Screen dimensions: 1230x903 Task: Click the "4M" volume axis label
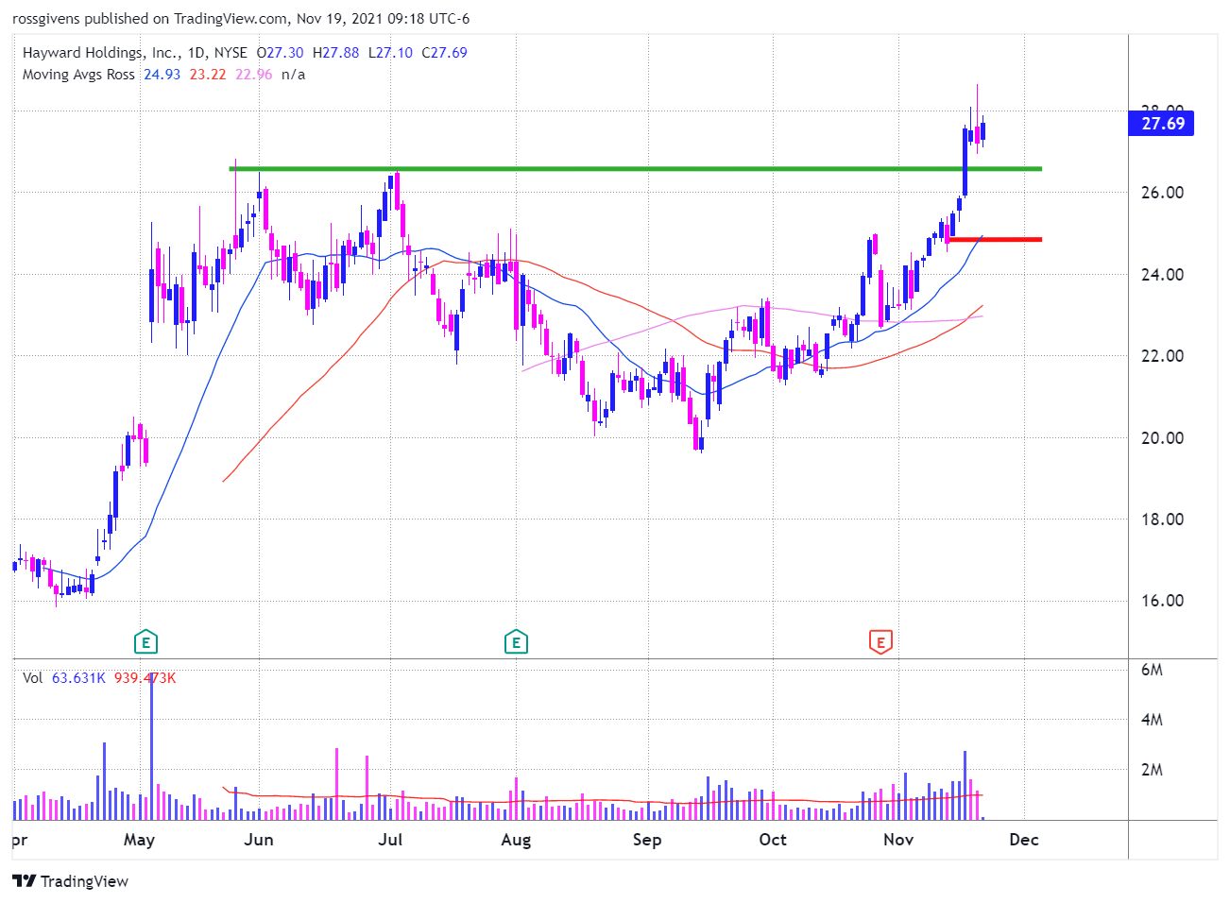pos(1152,720)
